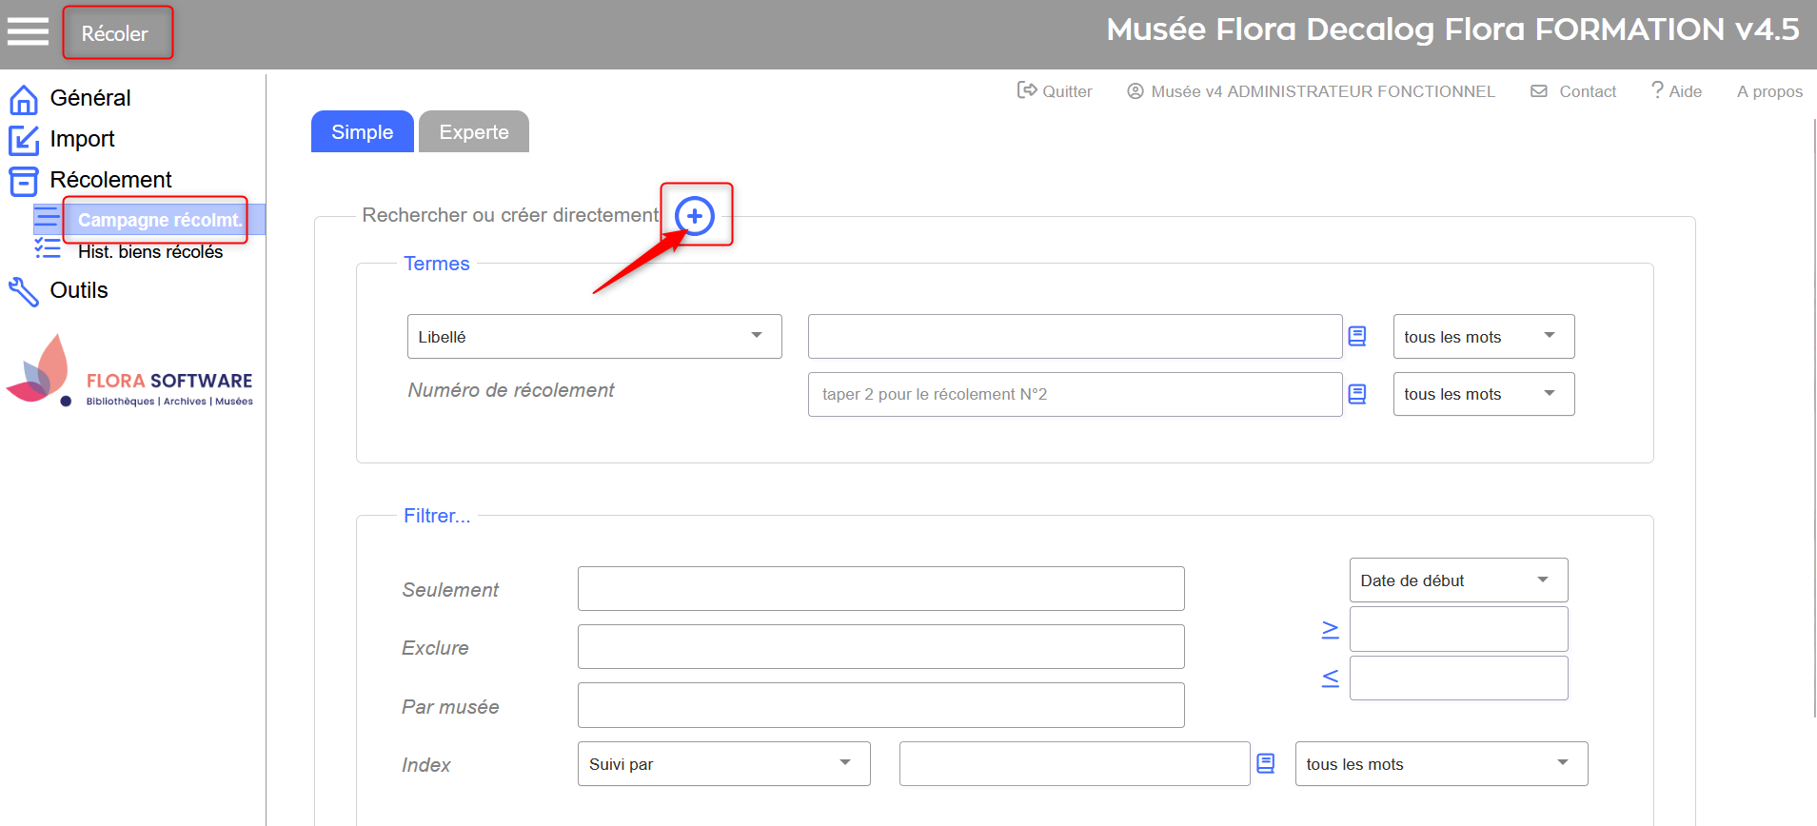Select the Simple search tab
Image resolution: width=1817 pixels, height=826 pixels.
(x=362, y=132)
